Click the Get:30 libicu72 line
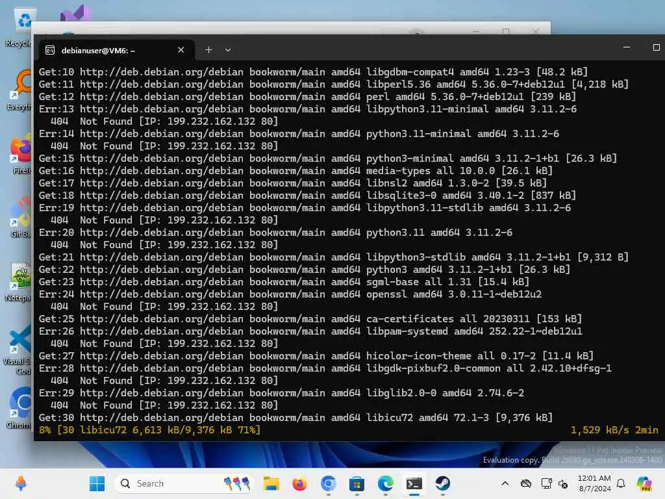This screenshot has height=499, width=665. pos(295,418)
